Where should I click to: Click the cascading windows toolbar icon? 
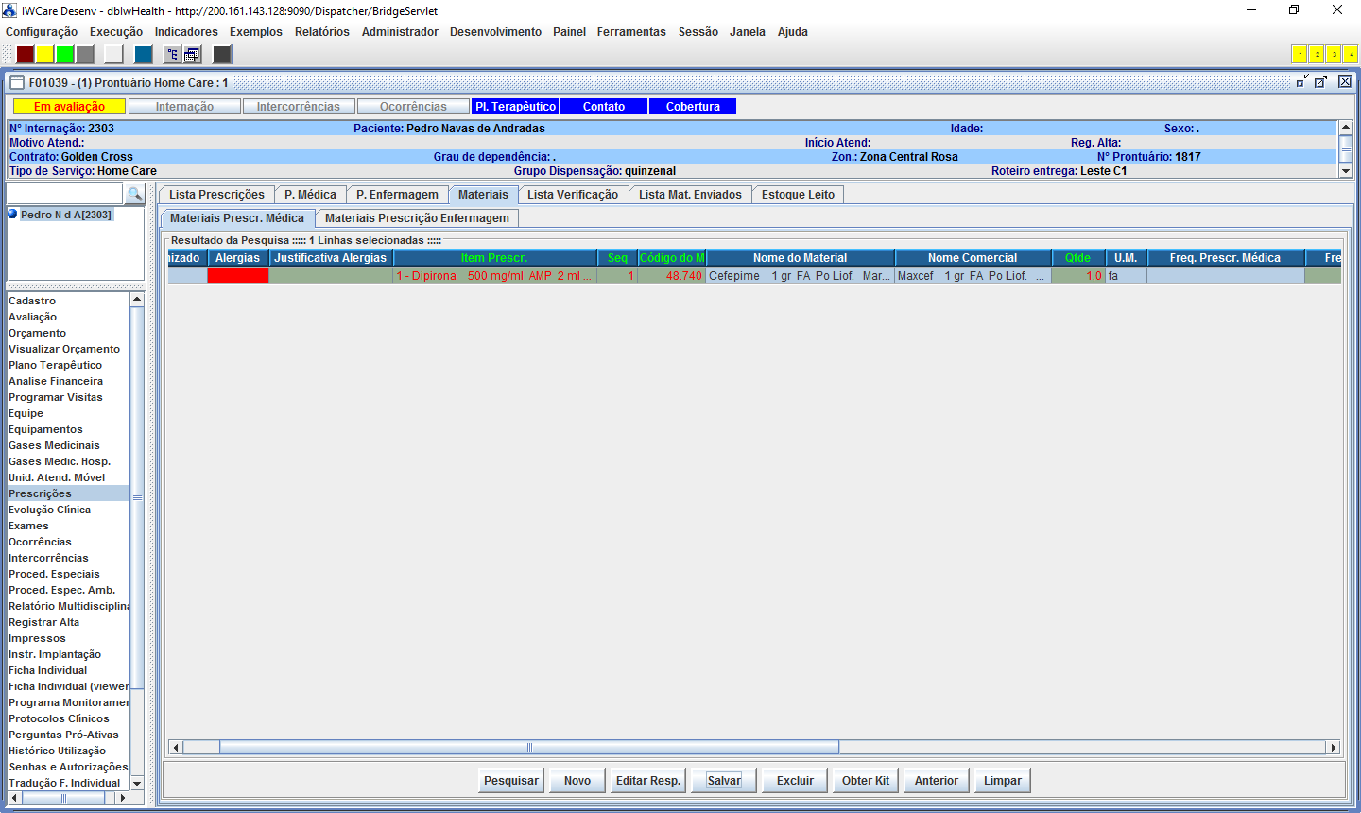point(192,55)
